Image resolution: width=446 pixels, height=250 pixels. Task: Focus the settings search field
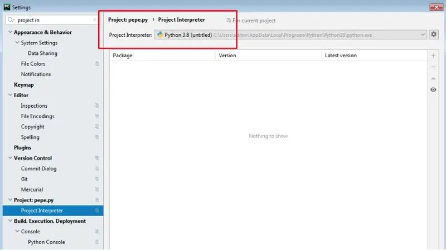[x=52, y=20]
